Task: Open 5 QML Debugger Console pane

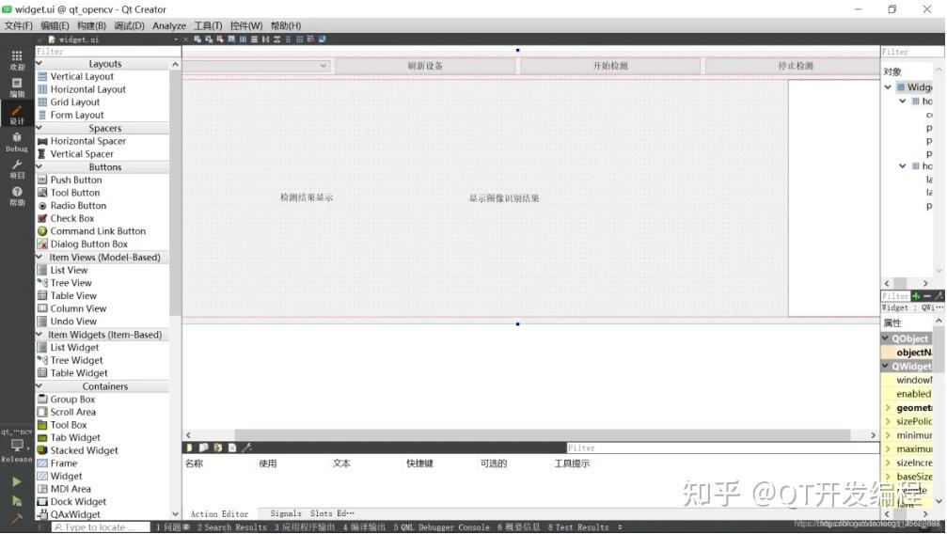Action: coord(441,527)
